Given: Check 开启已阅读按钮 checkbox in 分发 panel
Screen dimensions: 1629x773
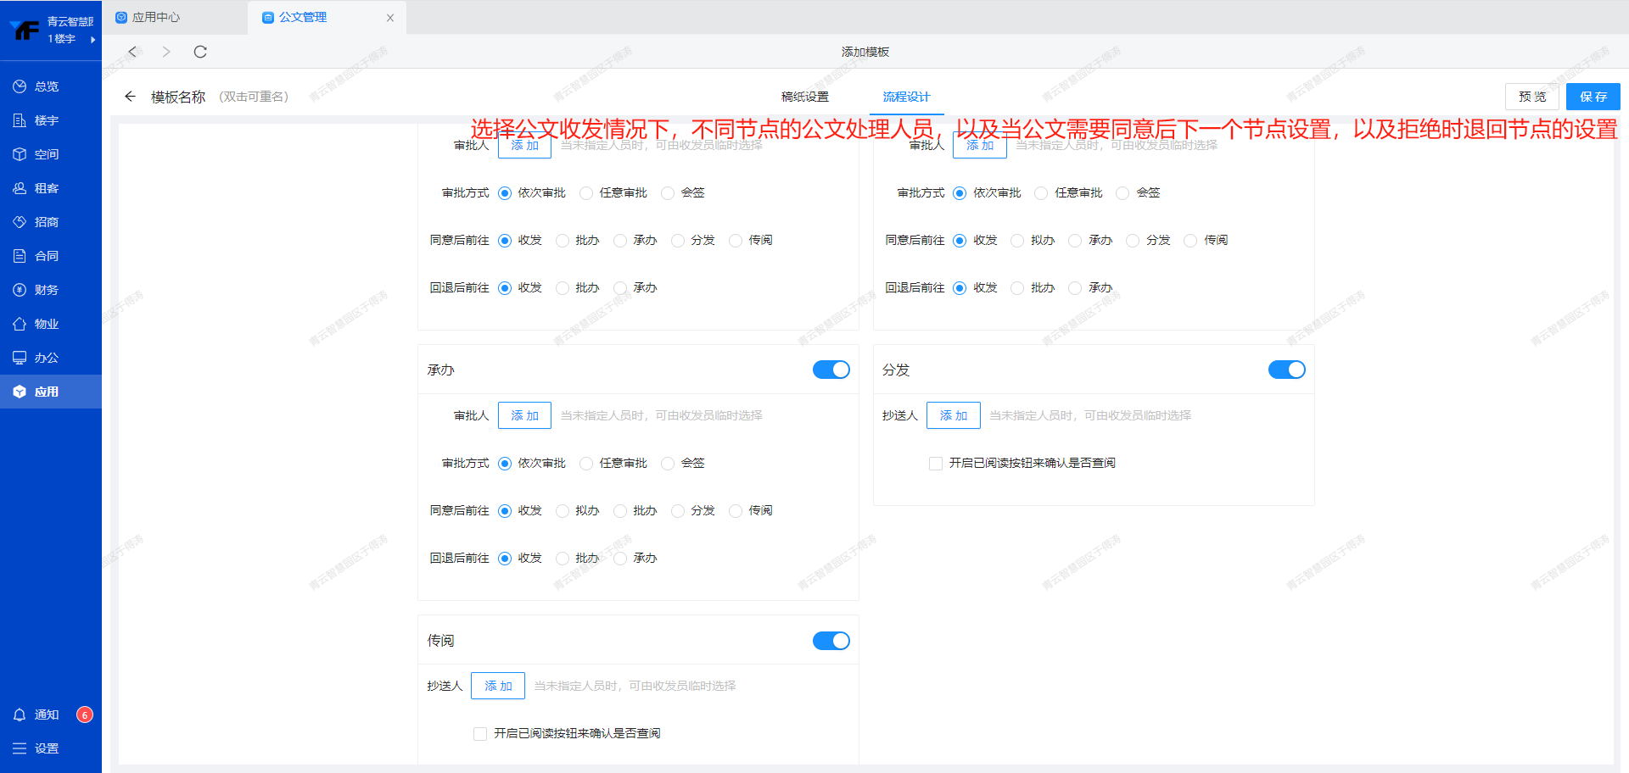Looking at the screenshot, I should pos(936,464).
